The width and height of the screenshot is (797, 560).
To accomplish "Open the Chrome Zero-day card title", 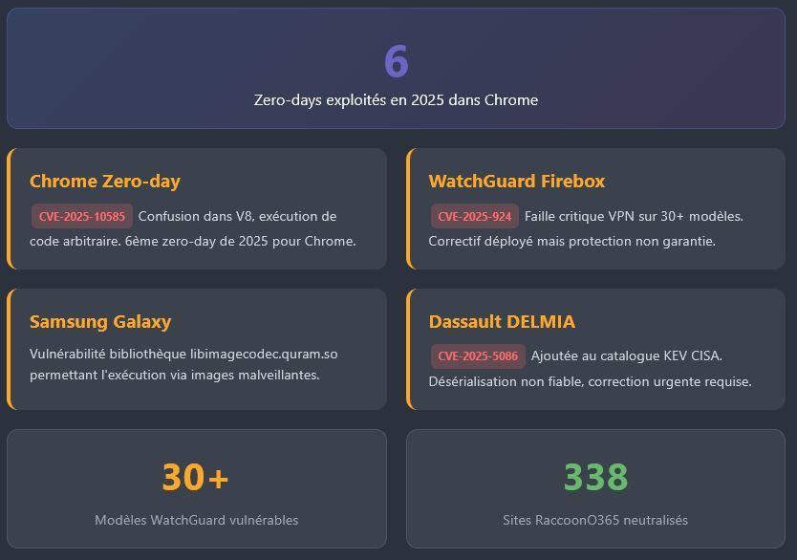I will 105,182.
